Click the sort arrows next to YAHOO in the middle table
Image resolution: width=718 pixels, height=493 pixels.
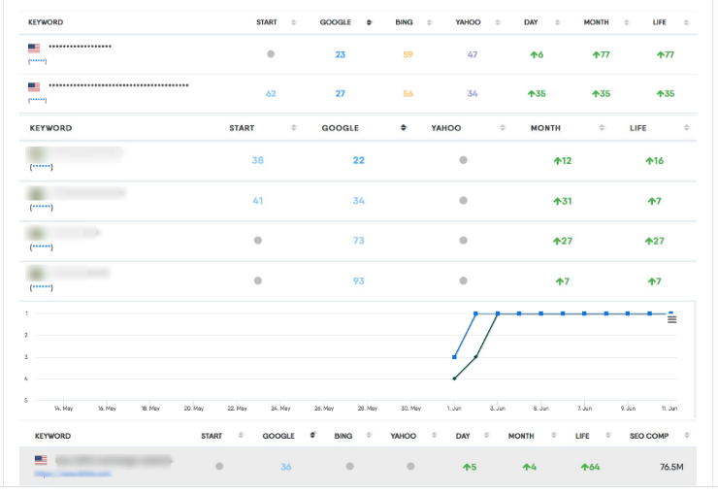click(501, 128)
